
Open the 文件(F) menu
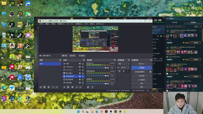(x=41, y=24)
